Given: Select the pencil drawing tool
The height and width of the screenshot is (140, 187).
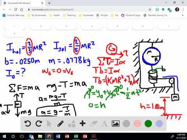Looking at the screenshot, I should coord(60,124).
